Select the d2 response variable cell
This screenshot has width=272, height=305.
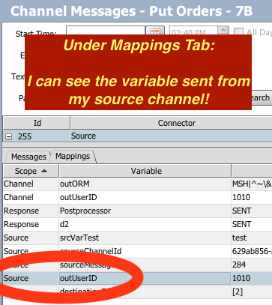(145, 224)
